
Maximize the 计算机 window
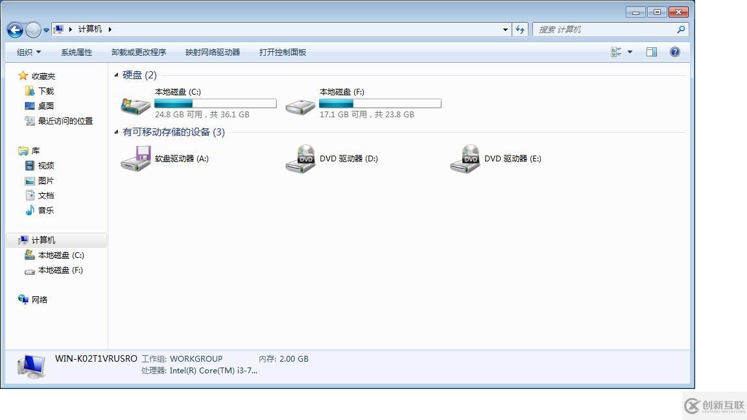point(657,12)
